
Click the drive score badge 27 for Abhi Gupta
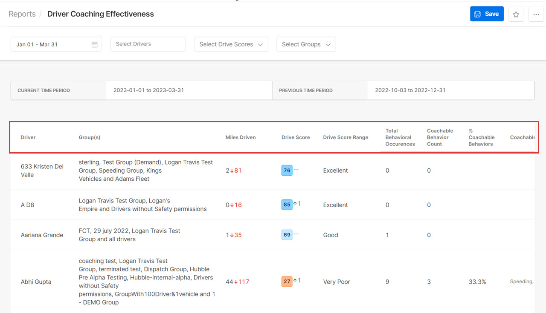pos(287,281)
